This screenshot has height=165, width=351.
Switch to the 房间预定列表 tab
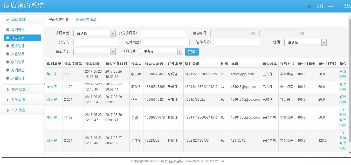point(59,19)
